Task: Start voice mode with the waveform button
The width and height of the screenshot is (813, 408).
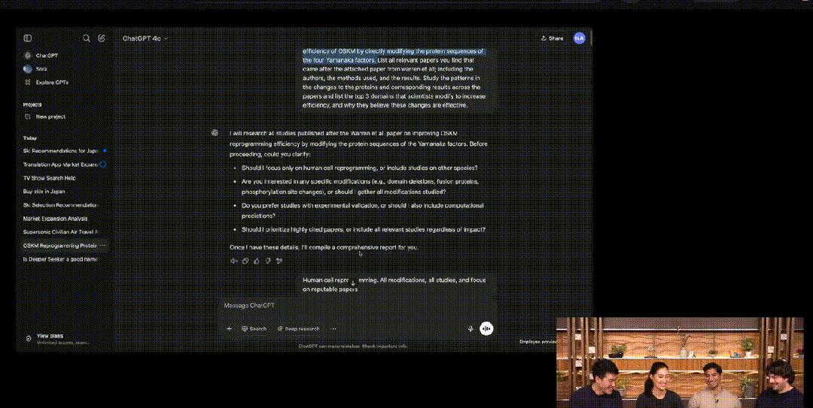Action: pos(486,329)
